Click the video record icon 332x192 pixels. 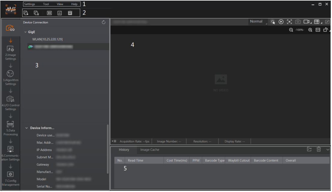pyautogui.click(x=307, y=22)
